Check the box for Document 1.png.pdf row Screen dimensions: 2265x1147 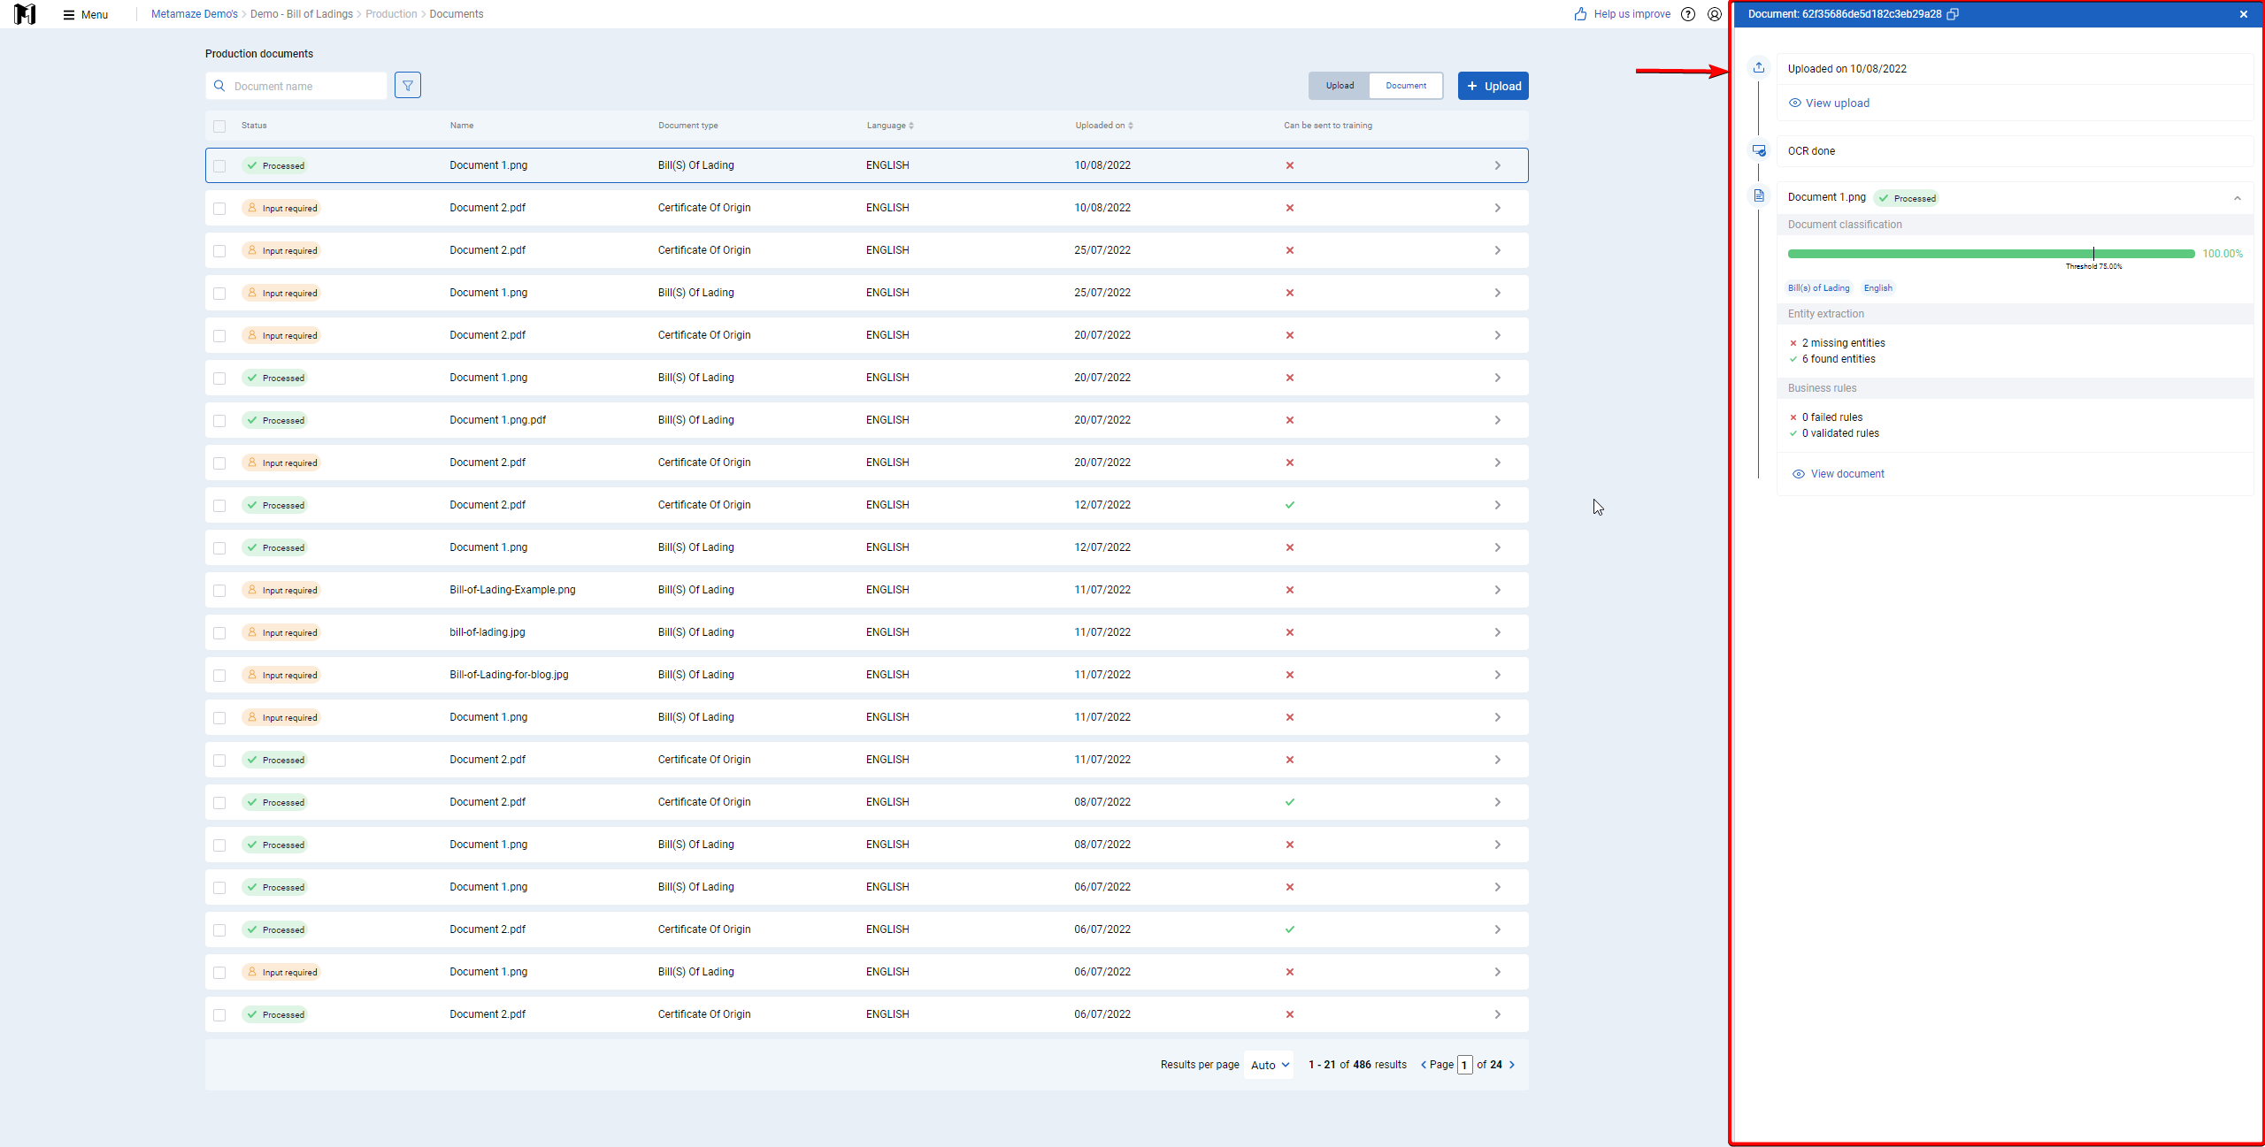tap(219, 421)
